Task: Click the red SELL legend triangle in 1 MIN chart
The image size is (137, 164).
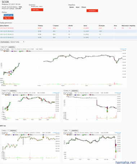Action: click(27, 51)
